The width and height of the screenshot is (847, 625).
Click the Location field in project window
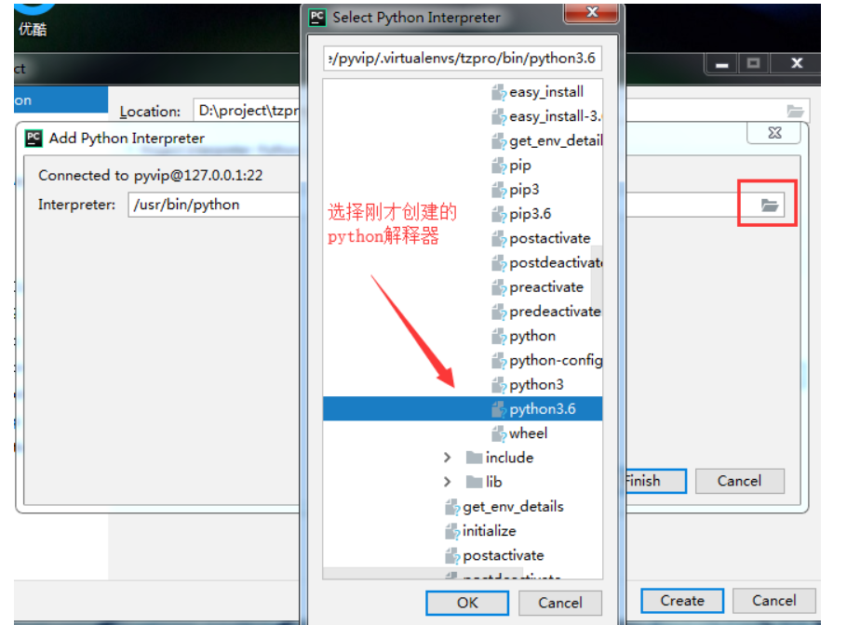click(x=247, y=111)
